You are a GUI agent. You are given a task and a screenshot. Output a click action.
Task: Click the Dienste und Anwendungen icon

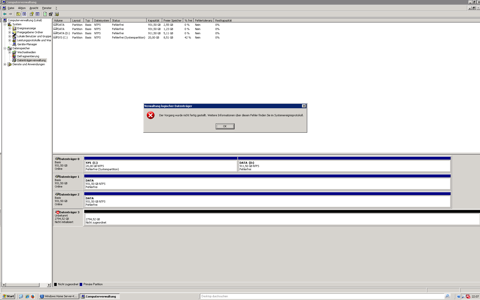(9, 64)
